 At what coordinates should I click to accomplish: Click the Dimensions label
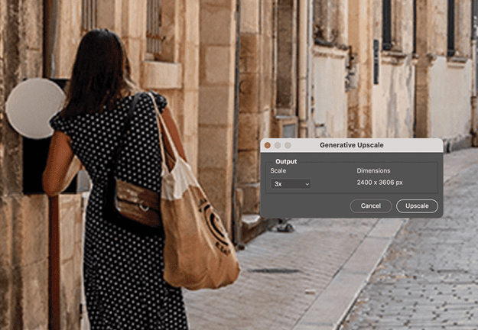pos(373,170)
